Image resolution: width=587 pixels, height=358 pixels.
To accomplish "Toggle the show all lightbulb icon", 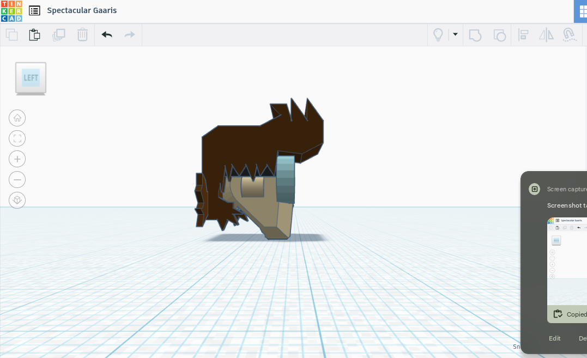I will pos(438,35).
